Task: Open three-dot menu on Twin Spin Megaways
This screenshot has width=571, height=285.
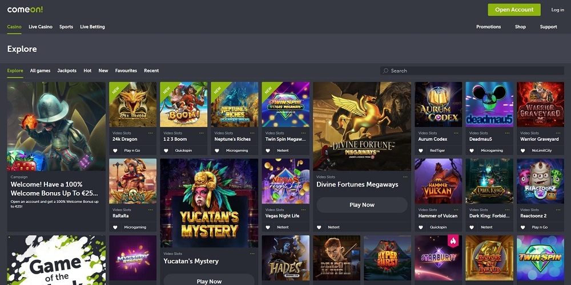Action: 303,133
